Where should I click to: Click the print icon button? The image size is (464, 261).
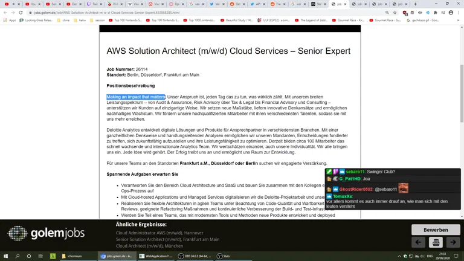436,242
